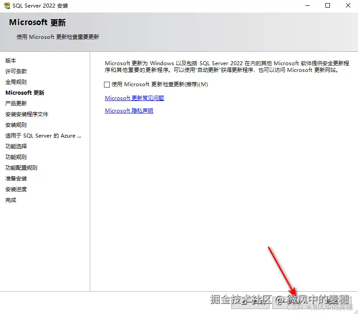Open the Microsoft 更新常见问题 link

(134, 98)
